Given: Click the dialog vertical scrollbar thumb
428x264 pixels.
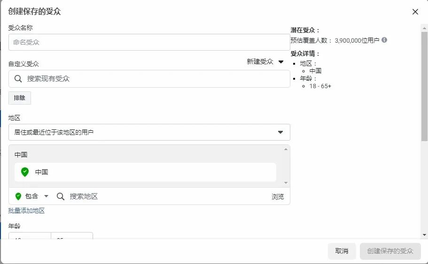Looking at the screenshot, I should [424, 86].
